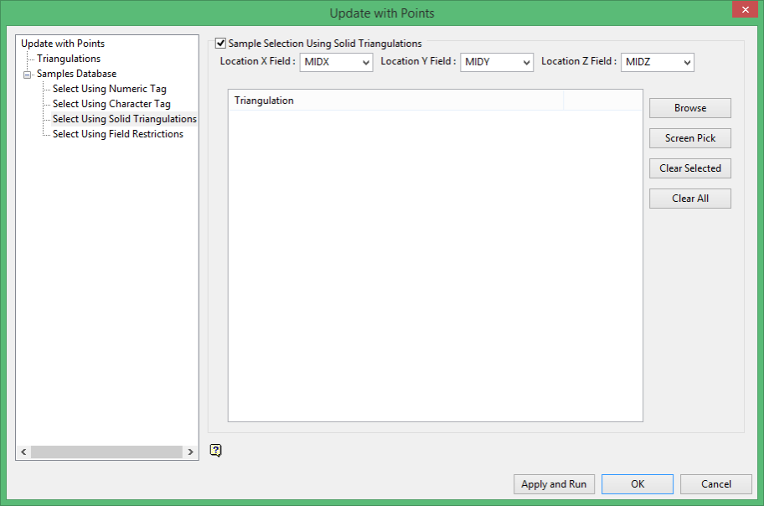Click Apply and Run
This screenshot has height=506, width=764.
(x=554, y=484)
